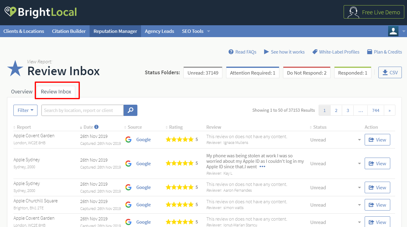Open status dropdown for Kay L review
Viewport: 407px width, 227px height.
pyautogui.click(x=359, y=164)
